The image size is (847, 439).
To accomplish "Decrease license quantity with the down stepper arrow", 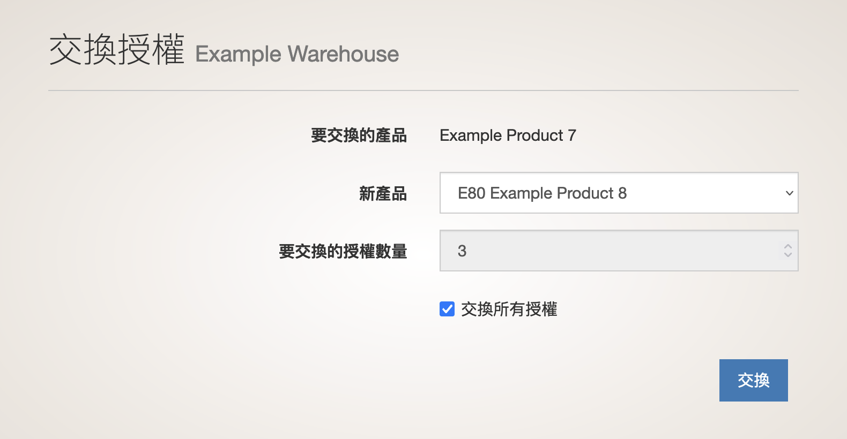I will (787, 254).
